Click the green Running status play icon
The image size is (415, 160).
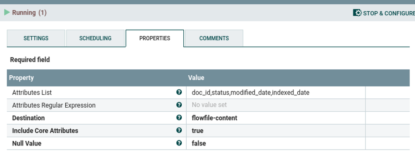[x=7, y=12]
